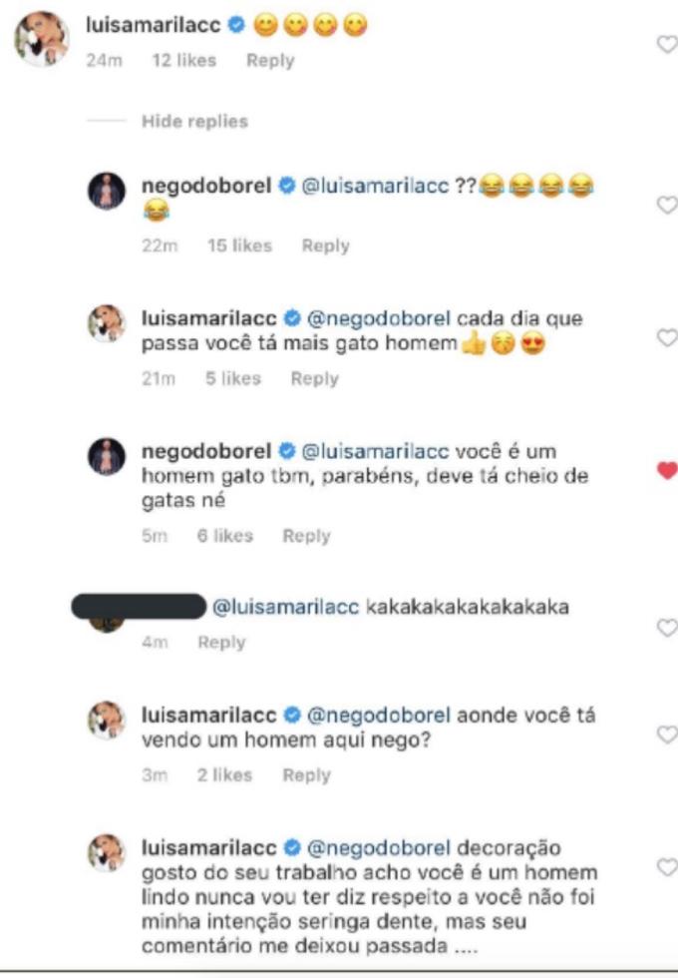Reply to negodoborel's 5m comment
The height and width of the screenshot is (978, 678).
(x=306, y=536)
